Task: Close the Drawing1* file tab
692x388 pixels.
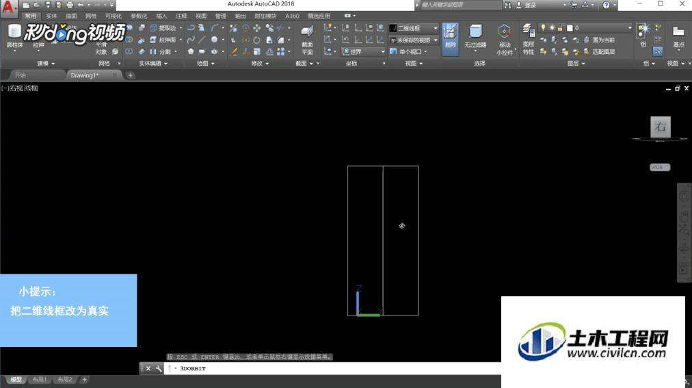Action: pyautogui.click(x=115, y=75)
